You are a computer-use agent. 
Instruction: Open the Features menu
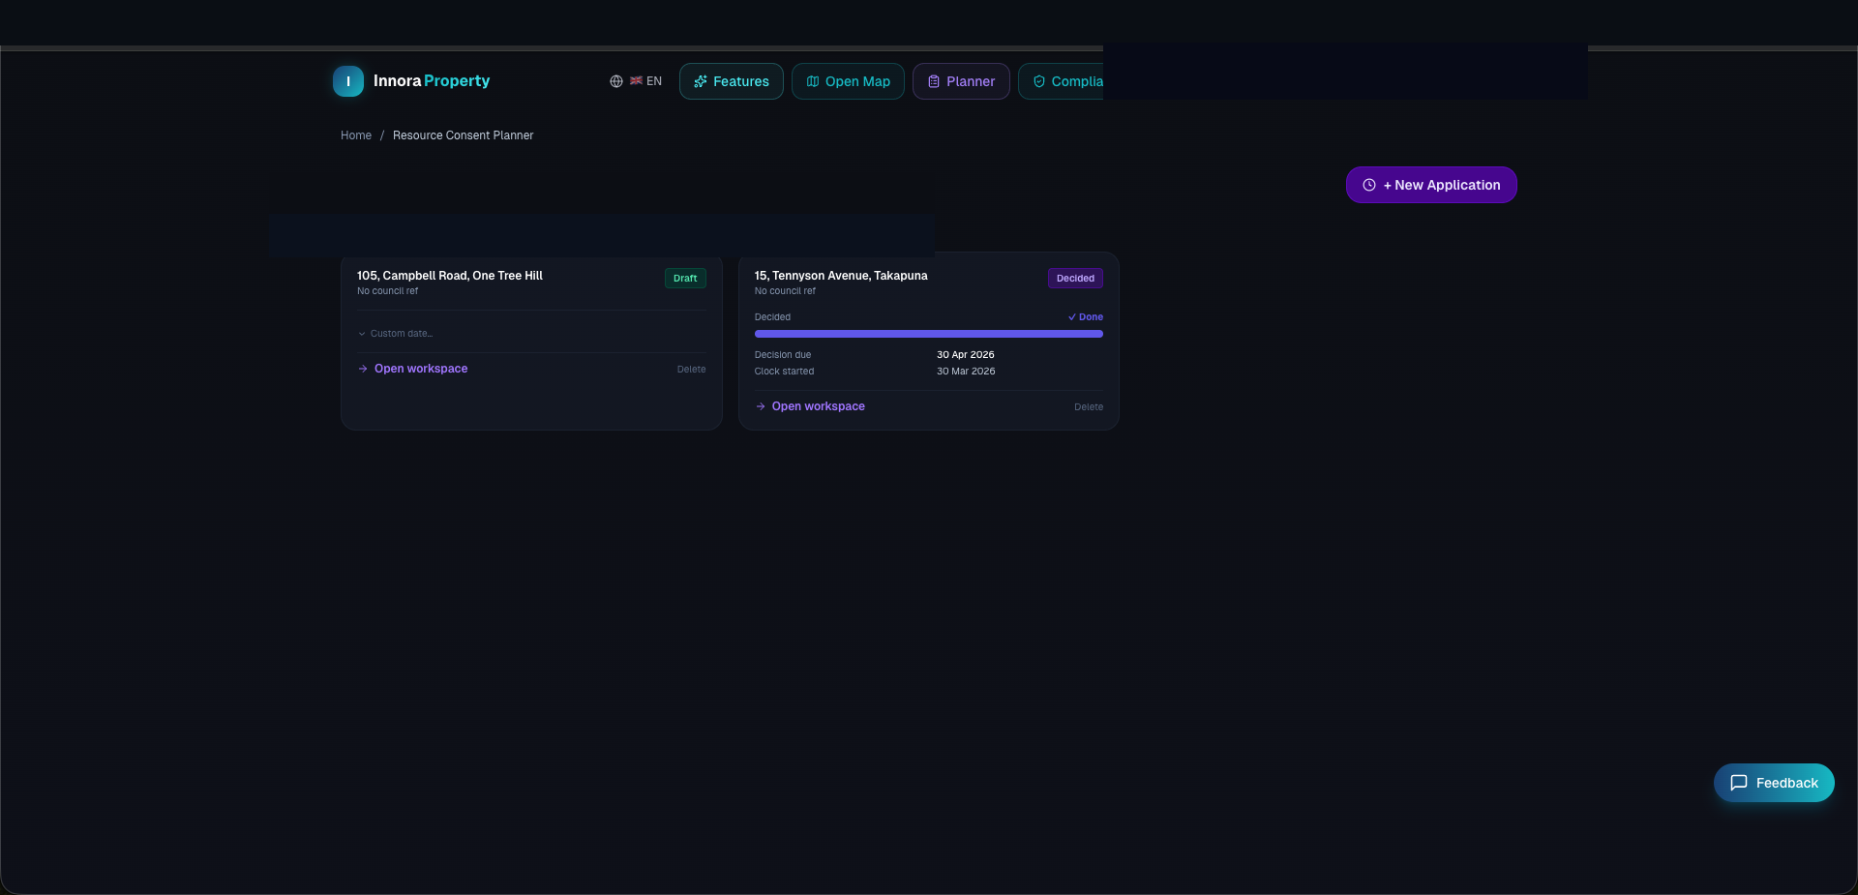tap(732, 81)
